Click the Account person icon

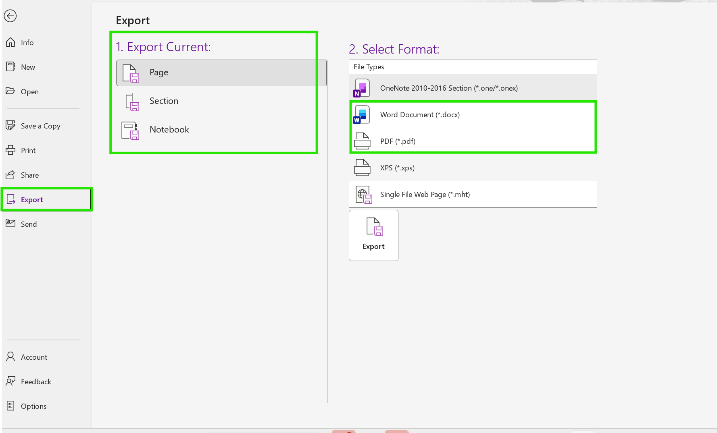(10, 357)
